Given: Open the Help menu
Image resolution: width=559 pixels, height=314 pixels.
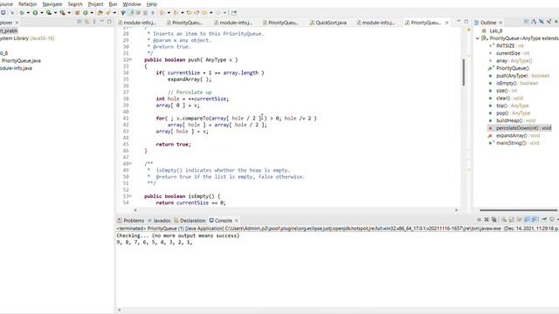Looking at the screenshot, I should 151,3.
